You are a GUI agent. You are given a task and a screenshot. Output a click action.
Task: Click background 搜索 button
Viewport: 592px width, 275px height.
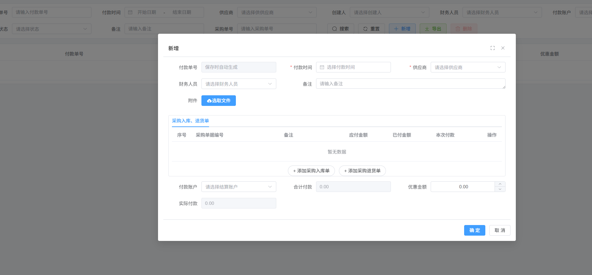click(x=341, y=29)
